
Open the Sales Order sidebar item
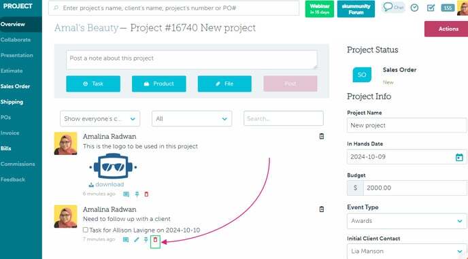click(15, 86)
